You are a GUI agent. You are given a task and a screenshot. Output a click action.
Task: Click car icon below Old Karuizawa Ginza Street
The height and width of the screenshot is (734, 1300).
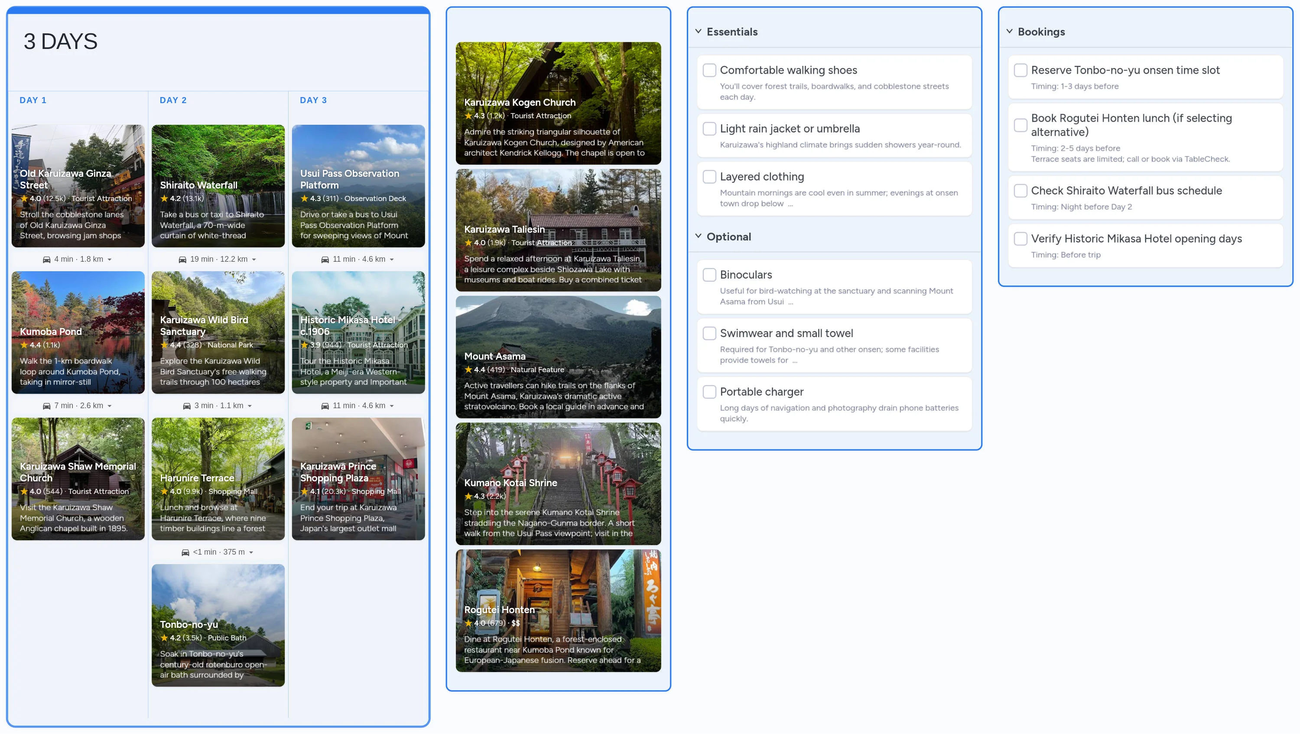click(46, 259)
